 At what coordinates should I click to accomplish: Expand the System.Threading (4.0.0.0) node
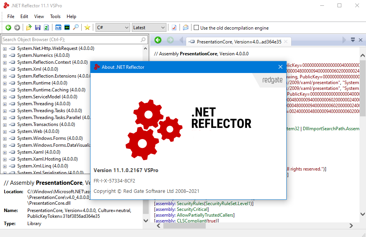click(x=5, y=104)
